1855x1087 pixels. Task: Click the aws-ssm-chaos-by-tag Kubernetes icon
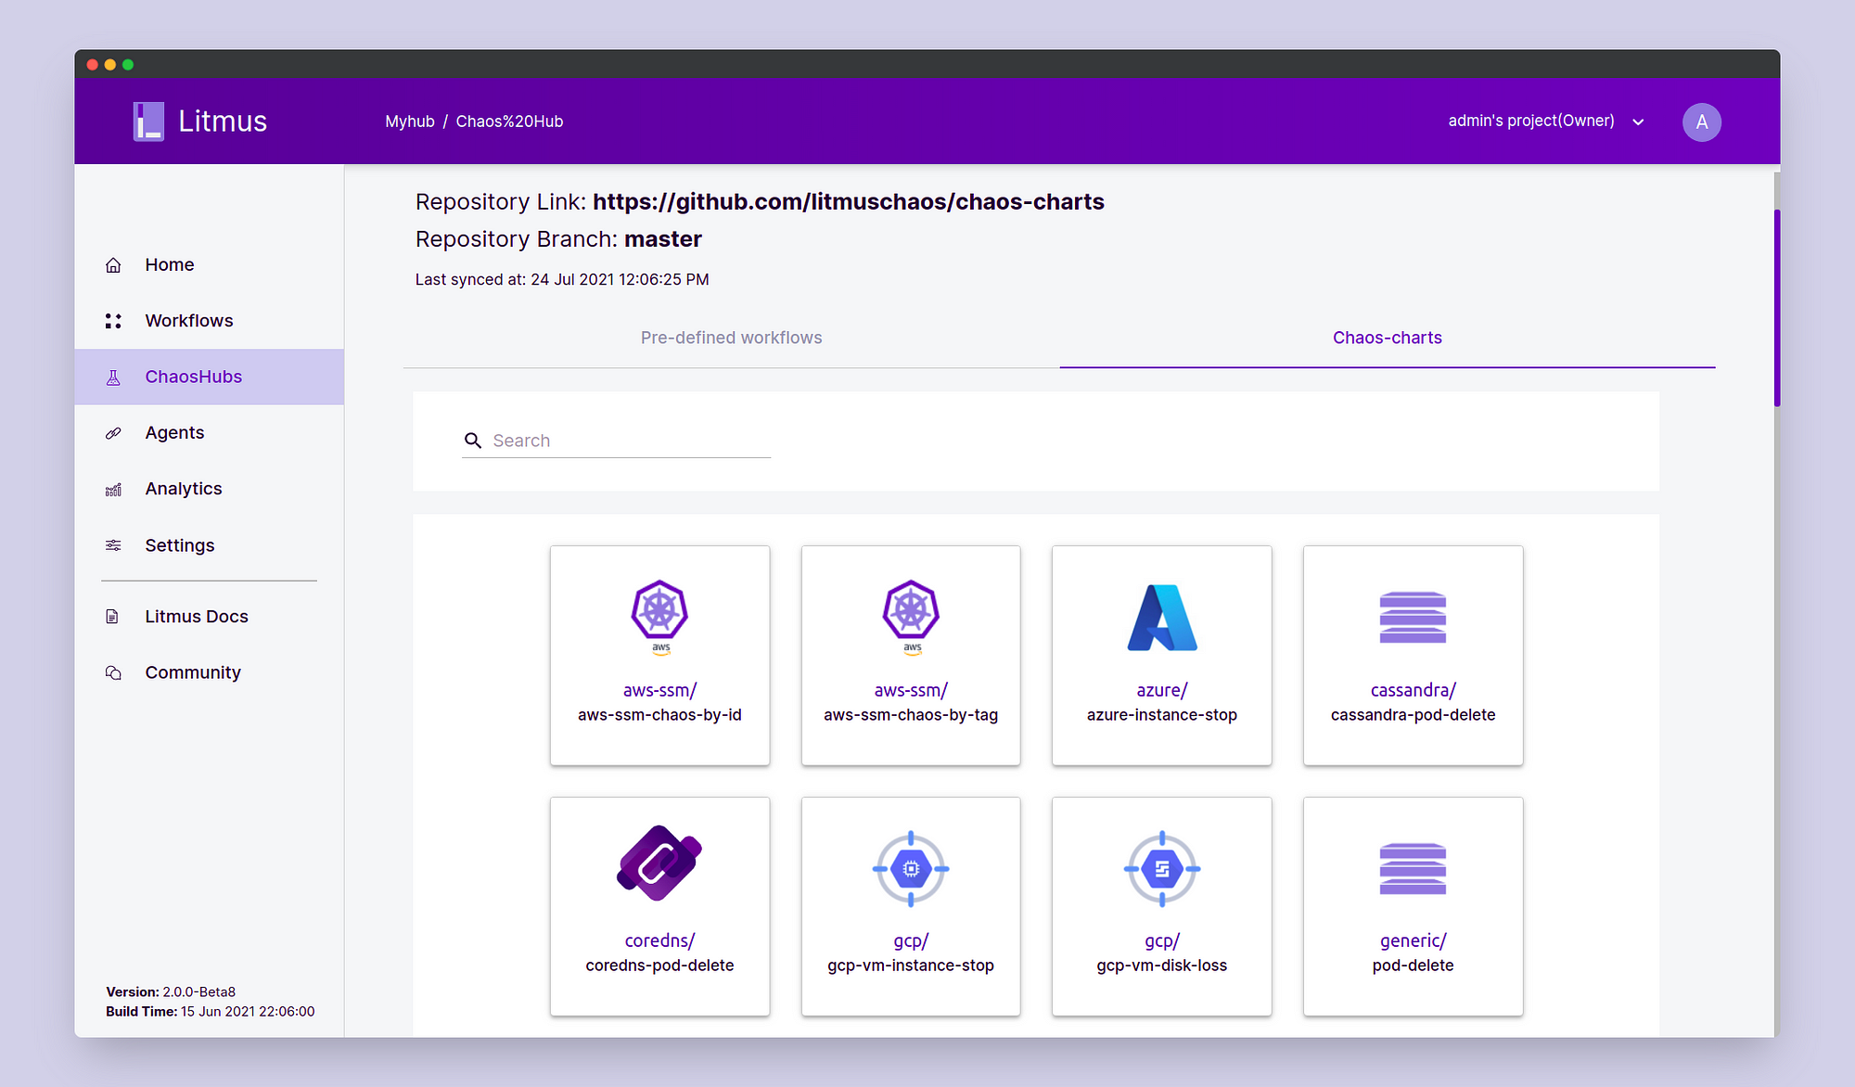(x=911, y=617)
